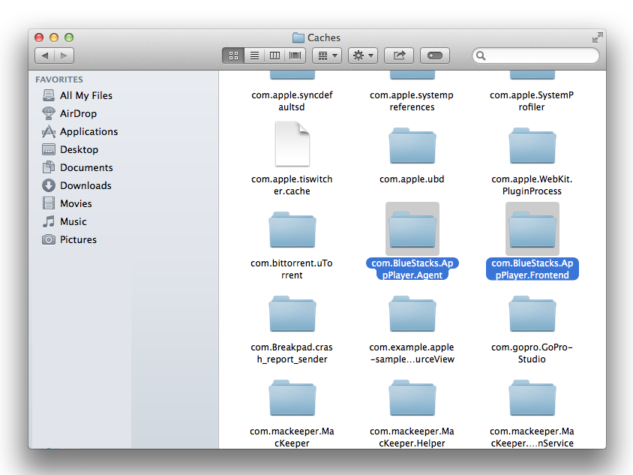Switch to icon view
633x475 pixels.
tap(233, 56)
